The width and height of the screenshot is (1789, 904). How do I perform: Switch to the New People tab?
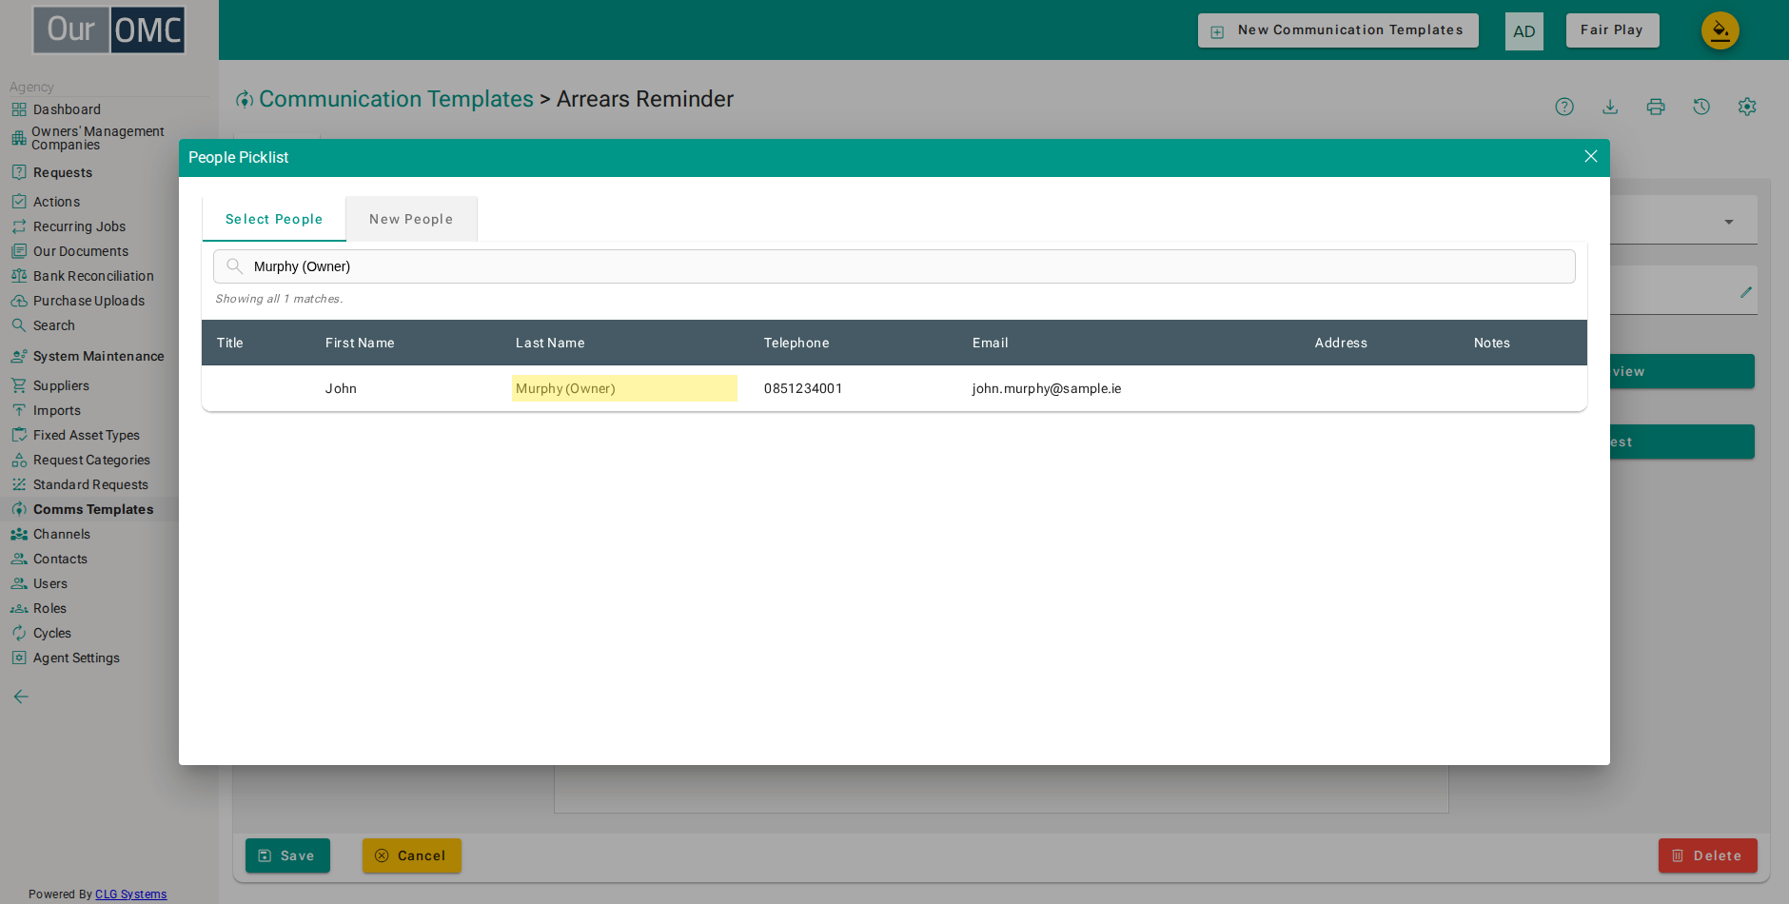(x=411, y=219)
